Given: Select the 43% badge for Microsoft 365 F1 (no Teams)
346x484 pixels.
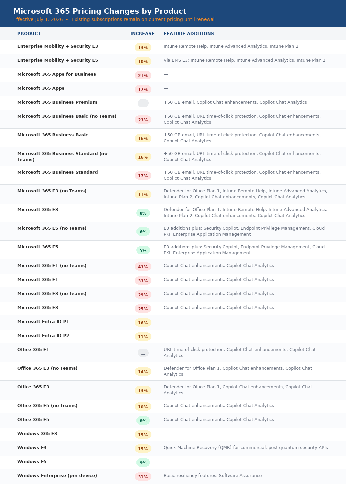Looking at the screenshot, I should tap(143, 267).
